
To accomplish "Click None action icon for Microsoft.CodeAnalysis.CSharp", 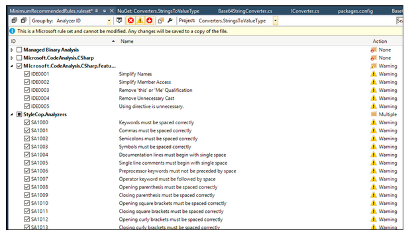I will 374,58.
